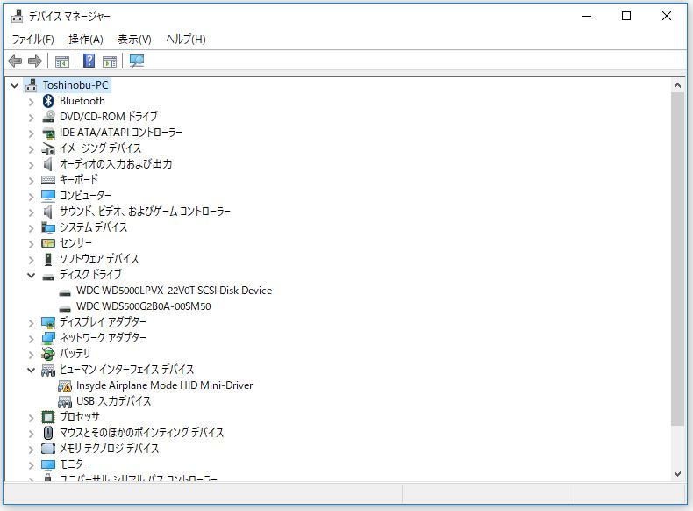Screen dimensions: 693x511
Task: Collapse the Toshinobu-PC root node
Action: (15, 85)
